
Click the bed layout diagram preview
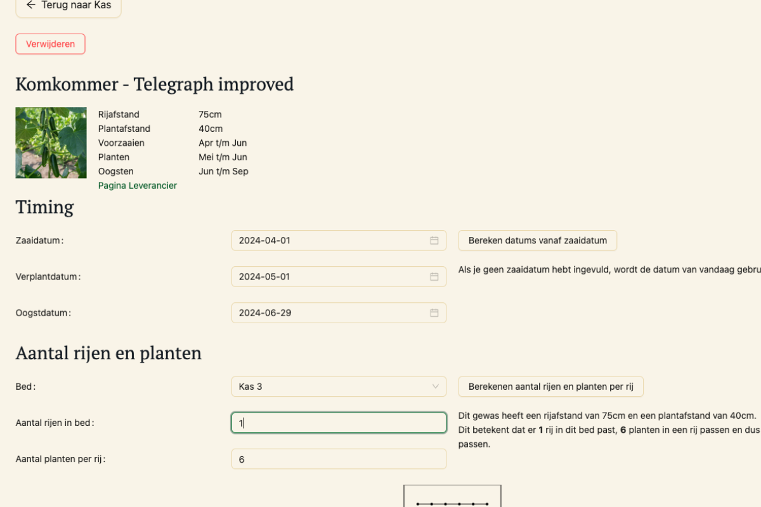pyautogui.click(x=452, y=496)
